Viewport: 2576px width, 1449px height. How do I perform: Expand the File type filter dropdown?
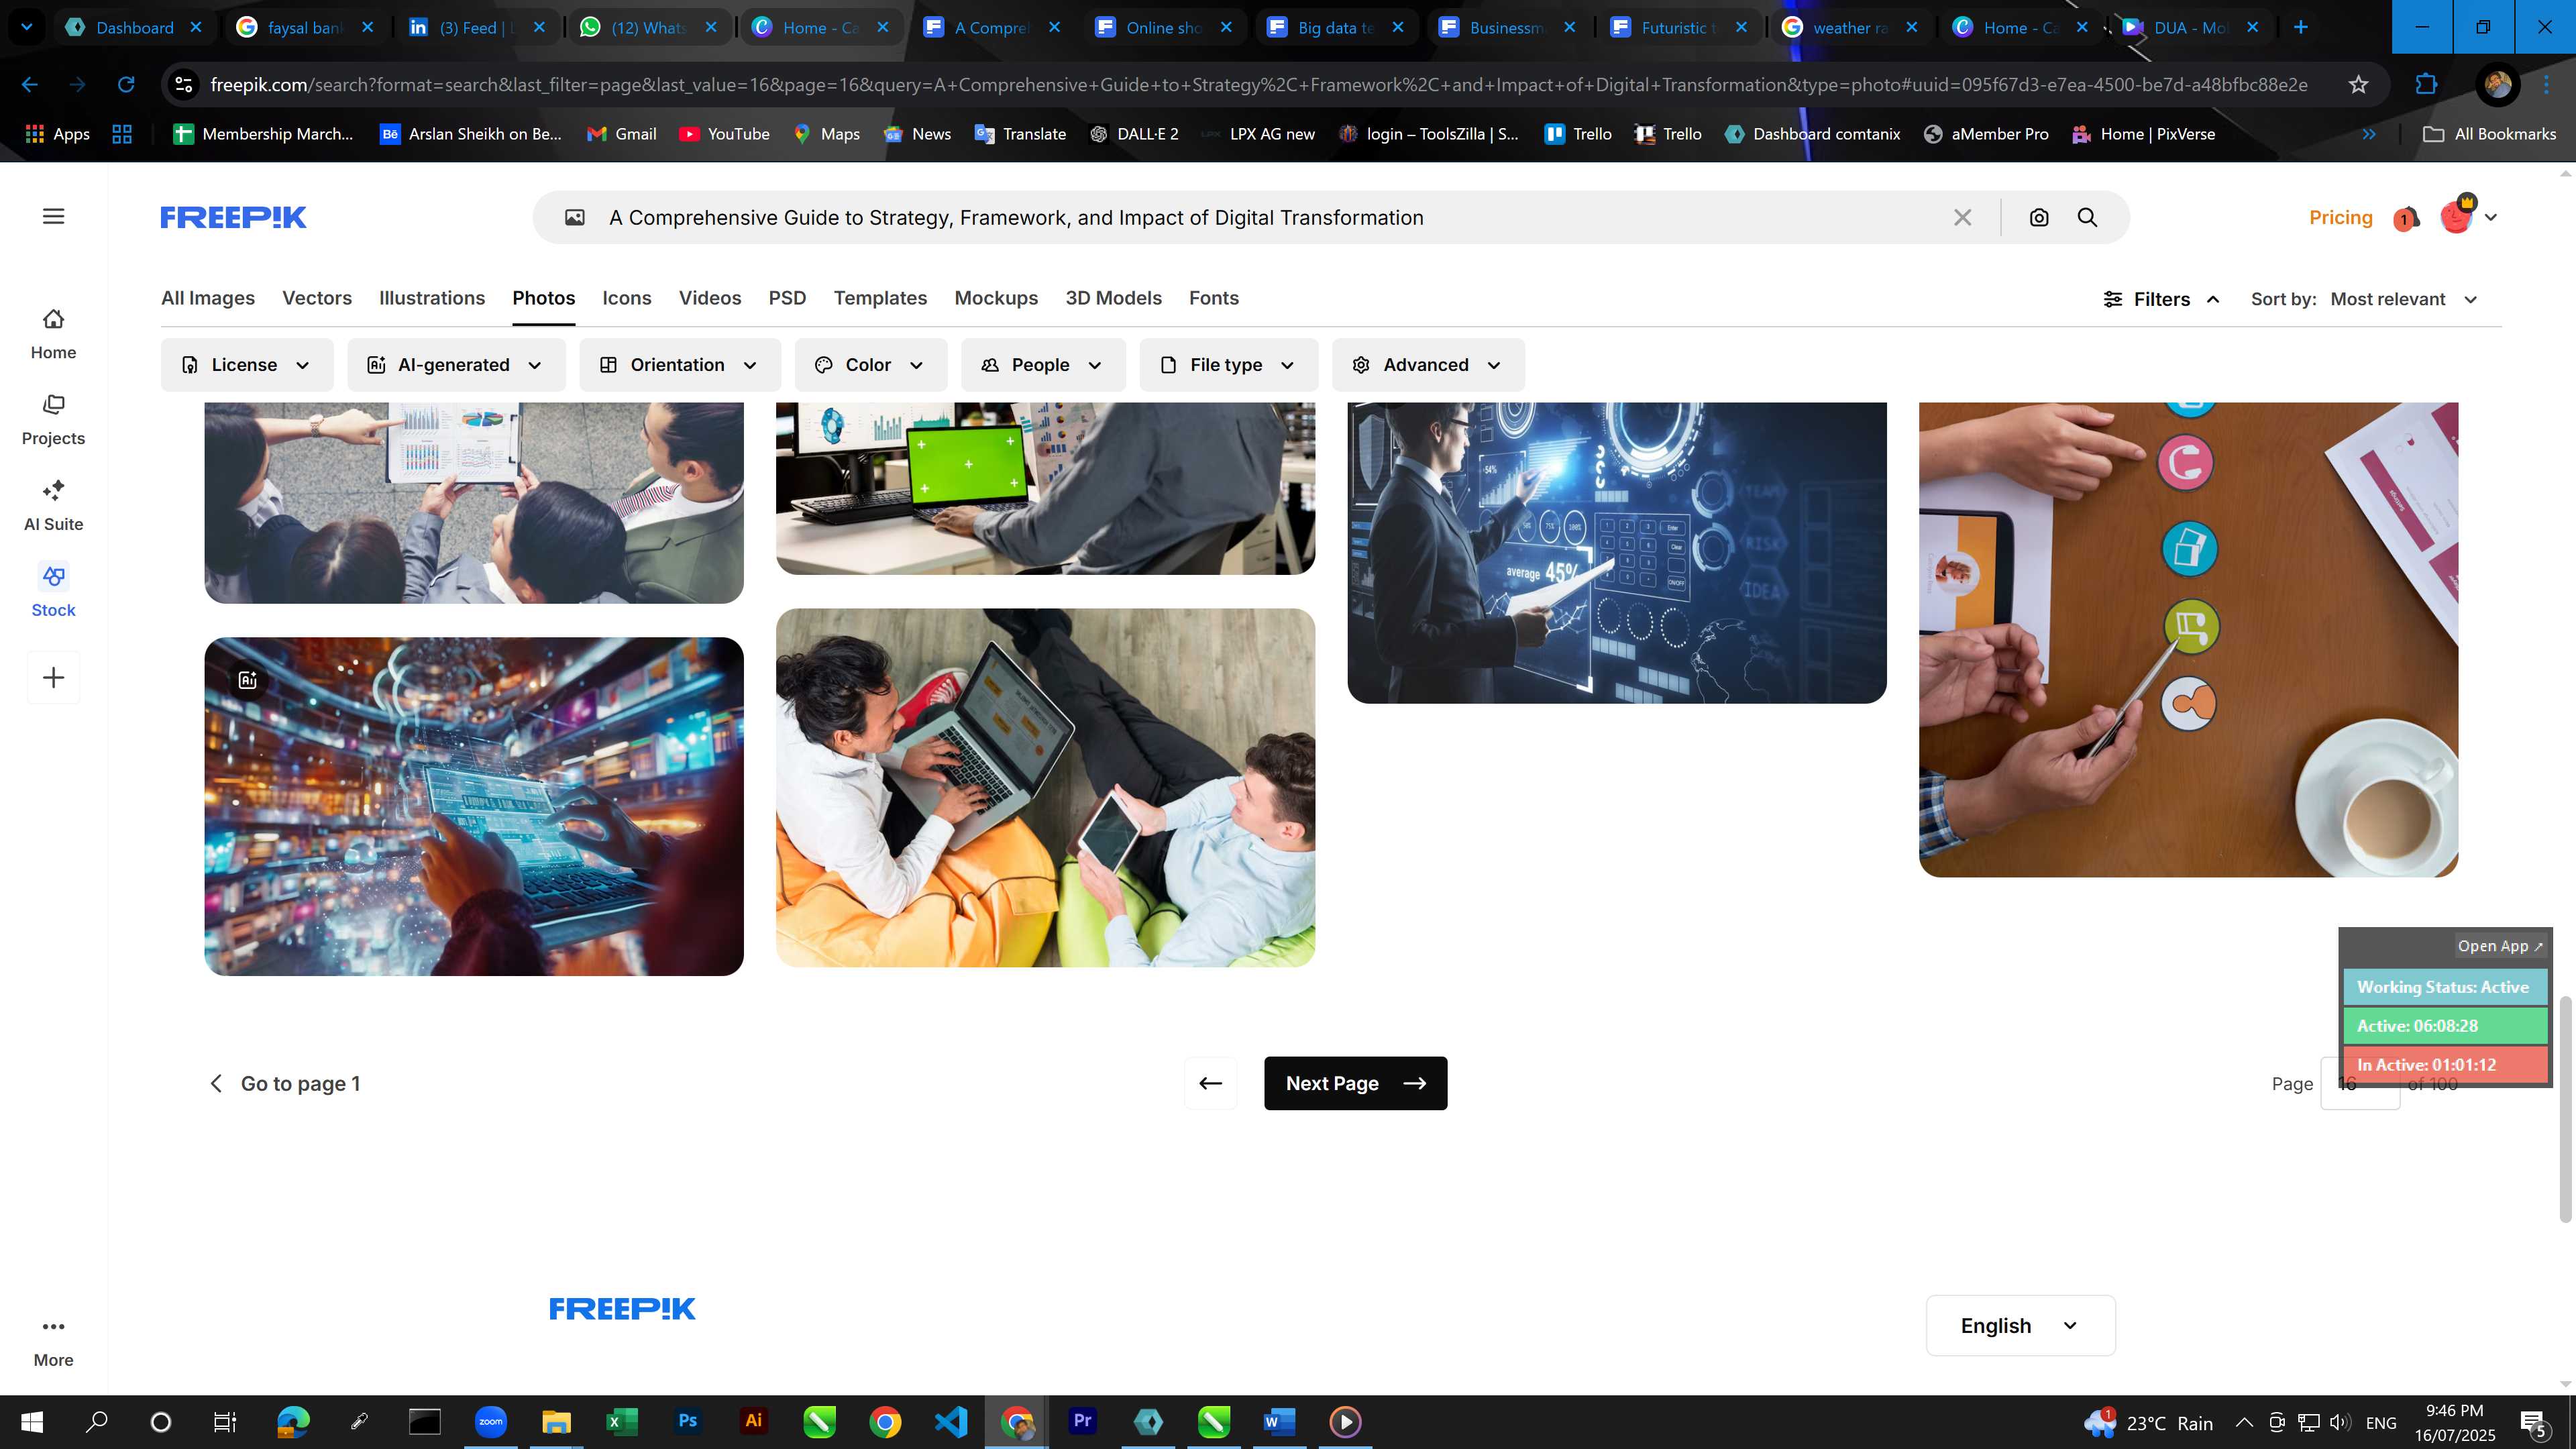pos(1228,365)
